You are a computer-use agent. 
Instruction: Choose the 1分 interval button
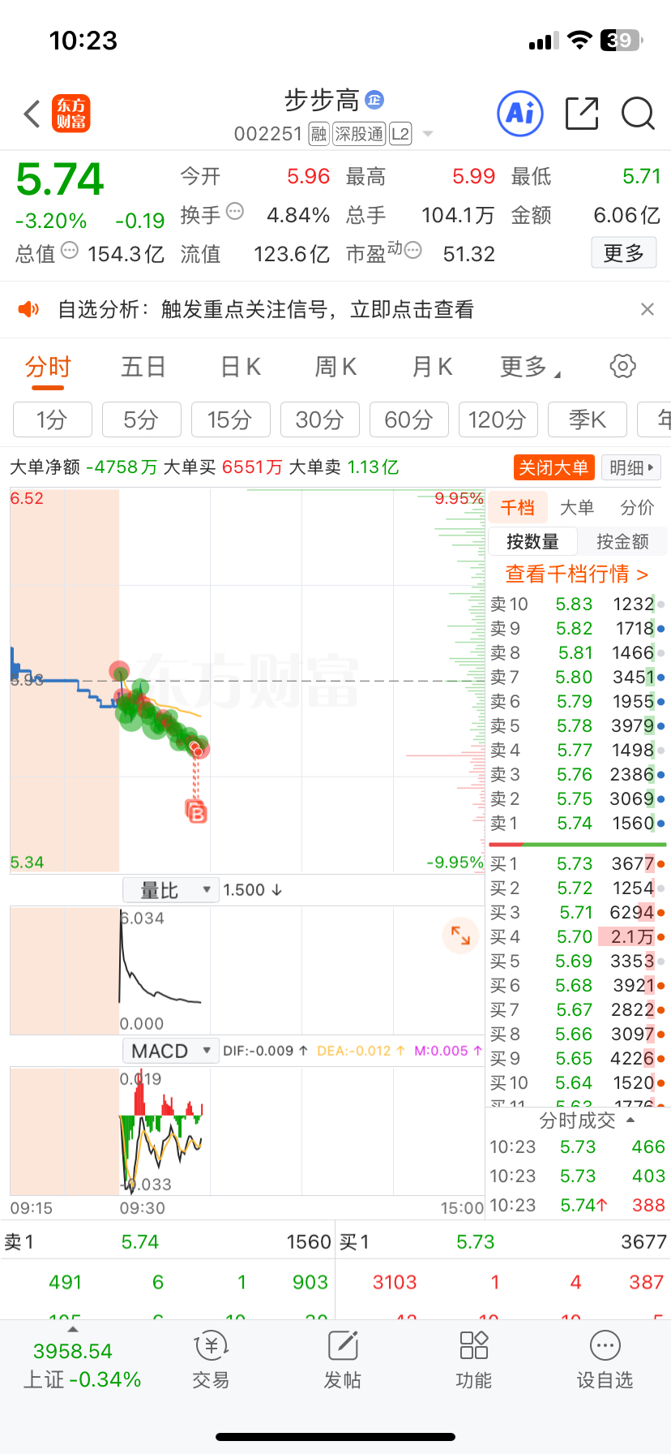[53, 420]
